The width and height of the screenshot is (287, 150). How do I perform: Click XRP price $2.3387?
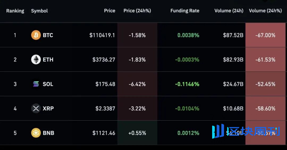pyautogui.click(x=105, y=108)
